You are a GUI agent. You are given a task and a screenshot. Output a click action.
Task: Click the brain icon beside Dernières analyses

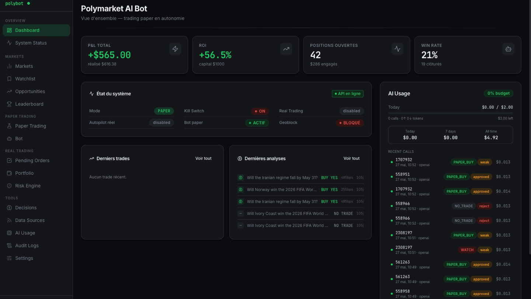240,158
